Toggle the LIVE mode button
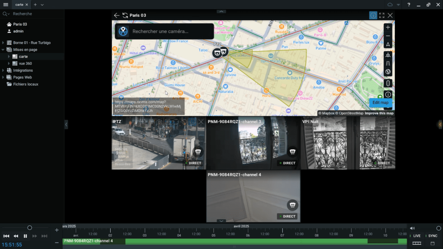The width and height of the screenshot is (443, 249). [416, 236]
